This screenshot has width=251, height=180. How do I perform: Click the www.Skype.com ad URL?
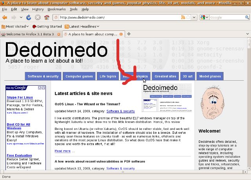click(x=17, y=113)
